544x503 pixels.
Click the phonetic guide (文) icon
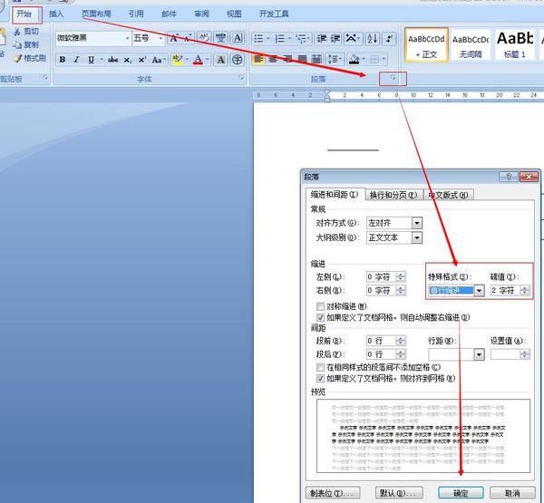tap(220, 38)
